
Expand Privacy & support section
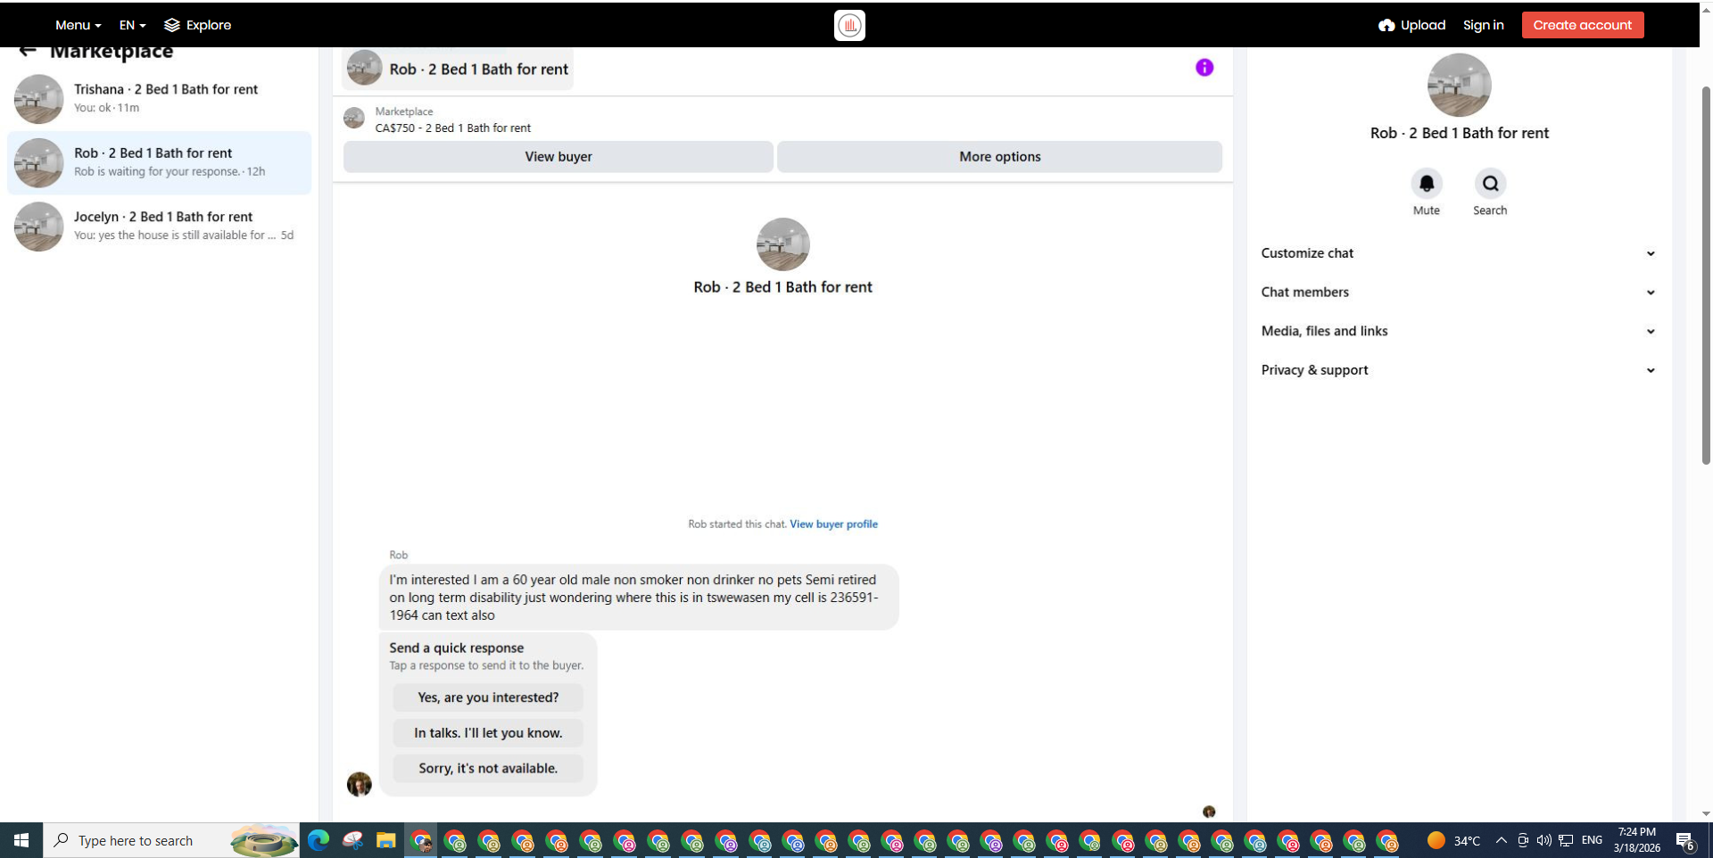pos(1458,370)
